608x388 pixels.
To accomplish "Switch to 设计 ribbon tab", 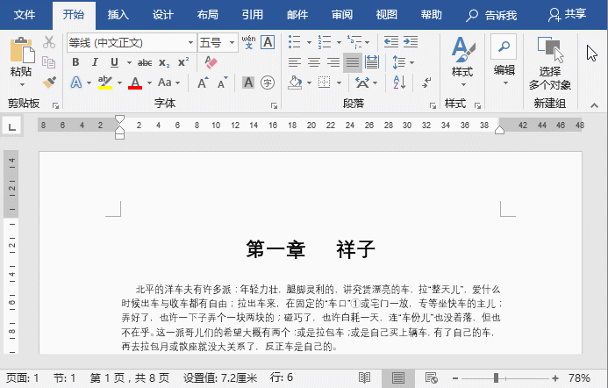I will point(163,15).
